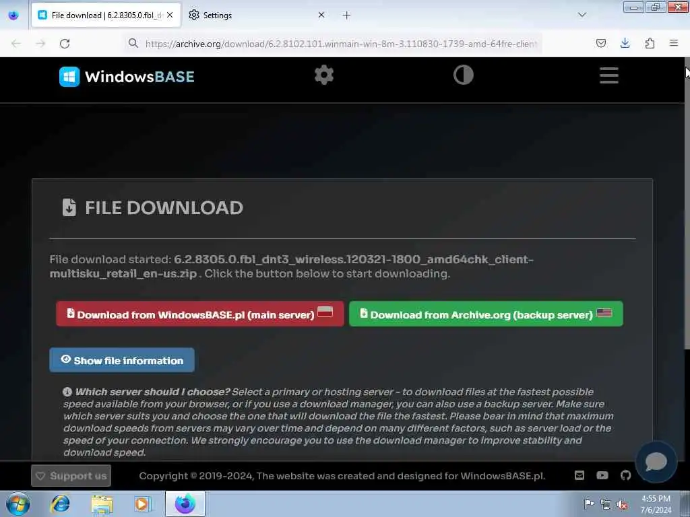Click the Support us button
The height and width of the screenshot is (517, 690).
71,476
